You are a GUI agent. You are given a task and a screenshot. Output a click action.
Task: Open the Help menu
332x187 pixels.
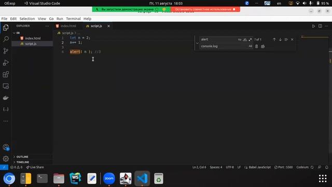(x=87, y=19)
